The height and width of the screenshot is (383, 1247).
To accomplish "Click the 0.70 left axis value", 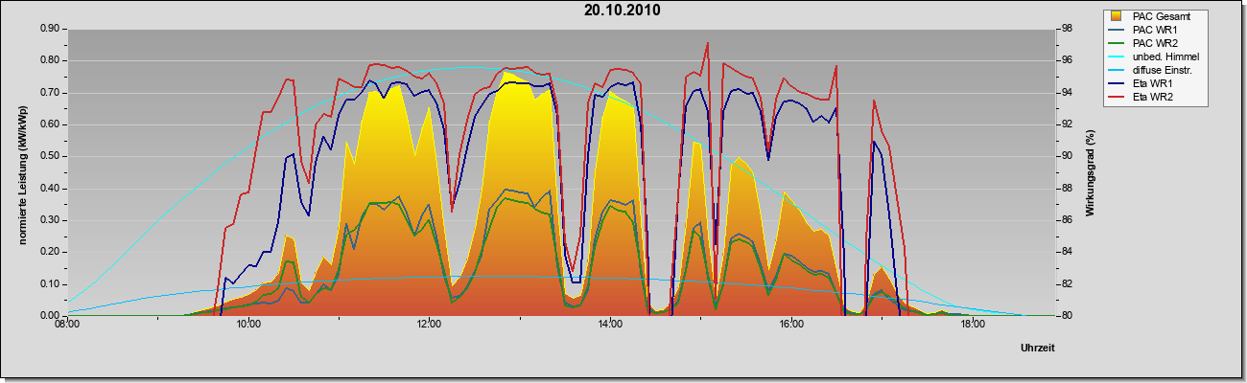I will point(51,93).
